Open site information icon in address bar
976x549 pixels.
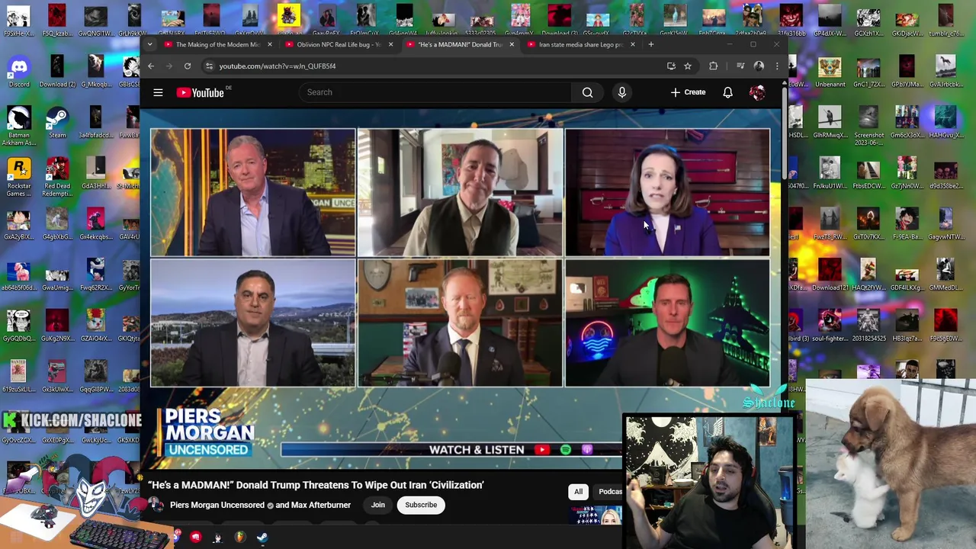point(209,66)
